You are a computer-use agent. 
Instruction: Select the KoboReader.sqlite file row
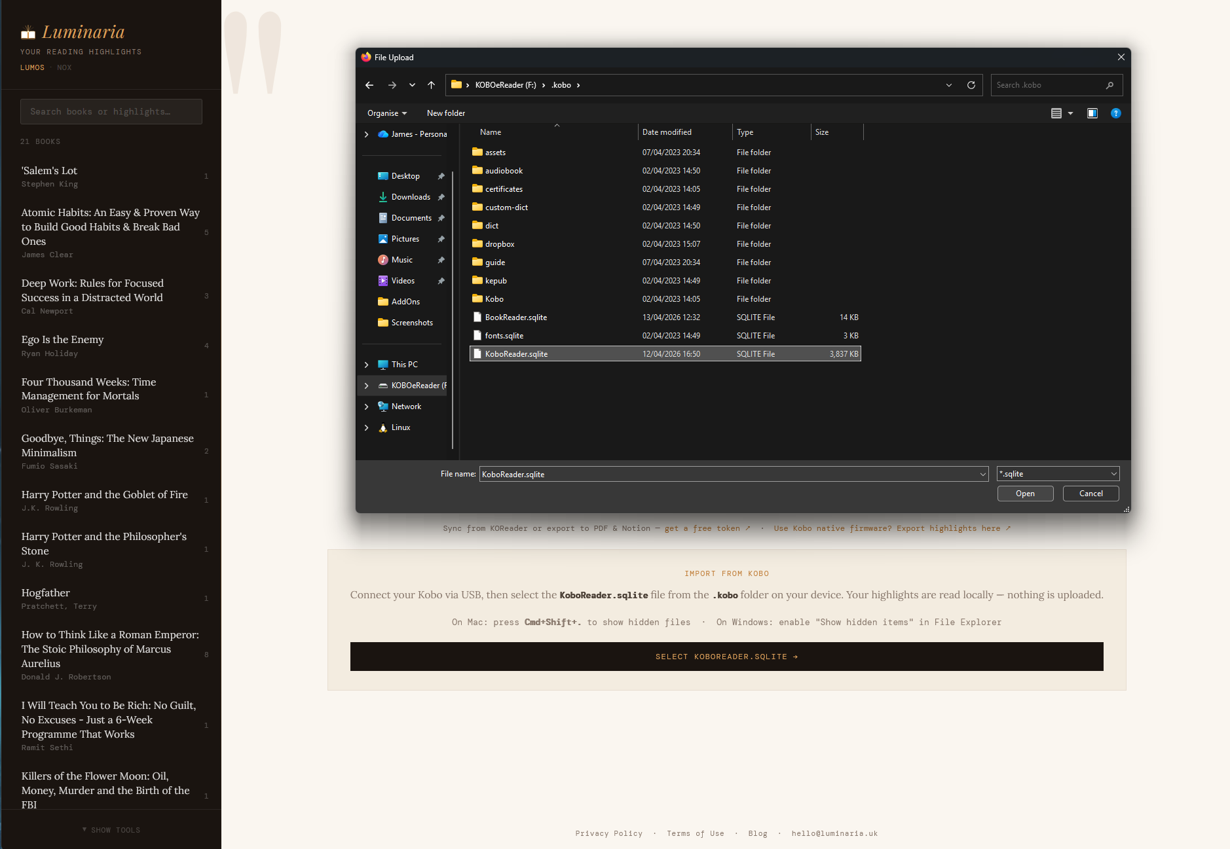[665, 354]
